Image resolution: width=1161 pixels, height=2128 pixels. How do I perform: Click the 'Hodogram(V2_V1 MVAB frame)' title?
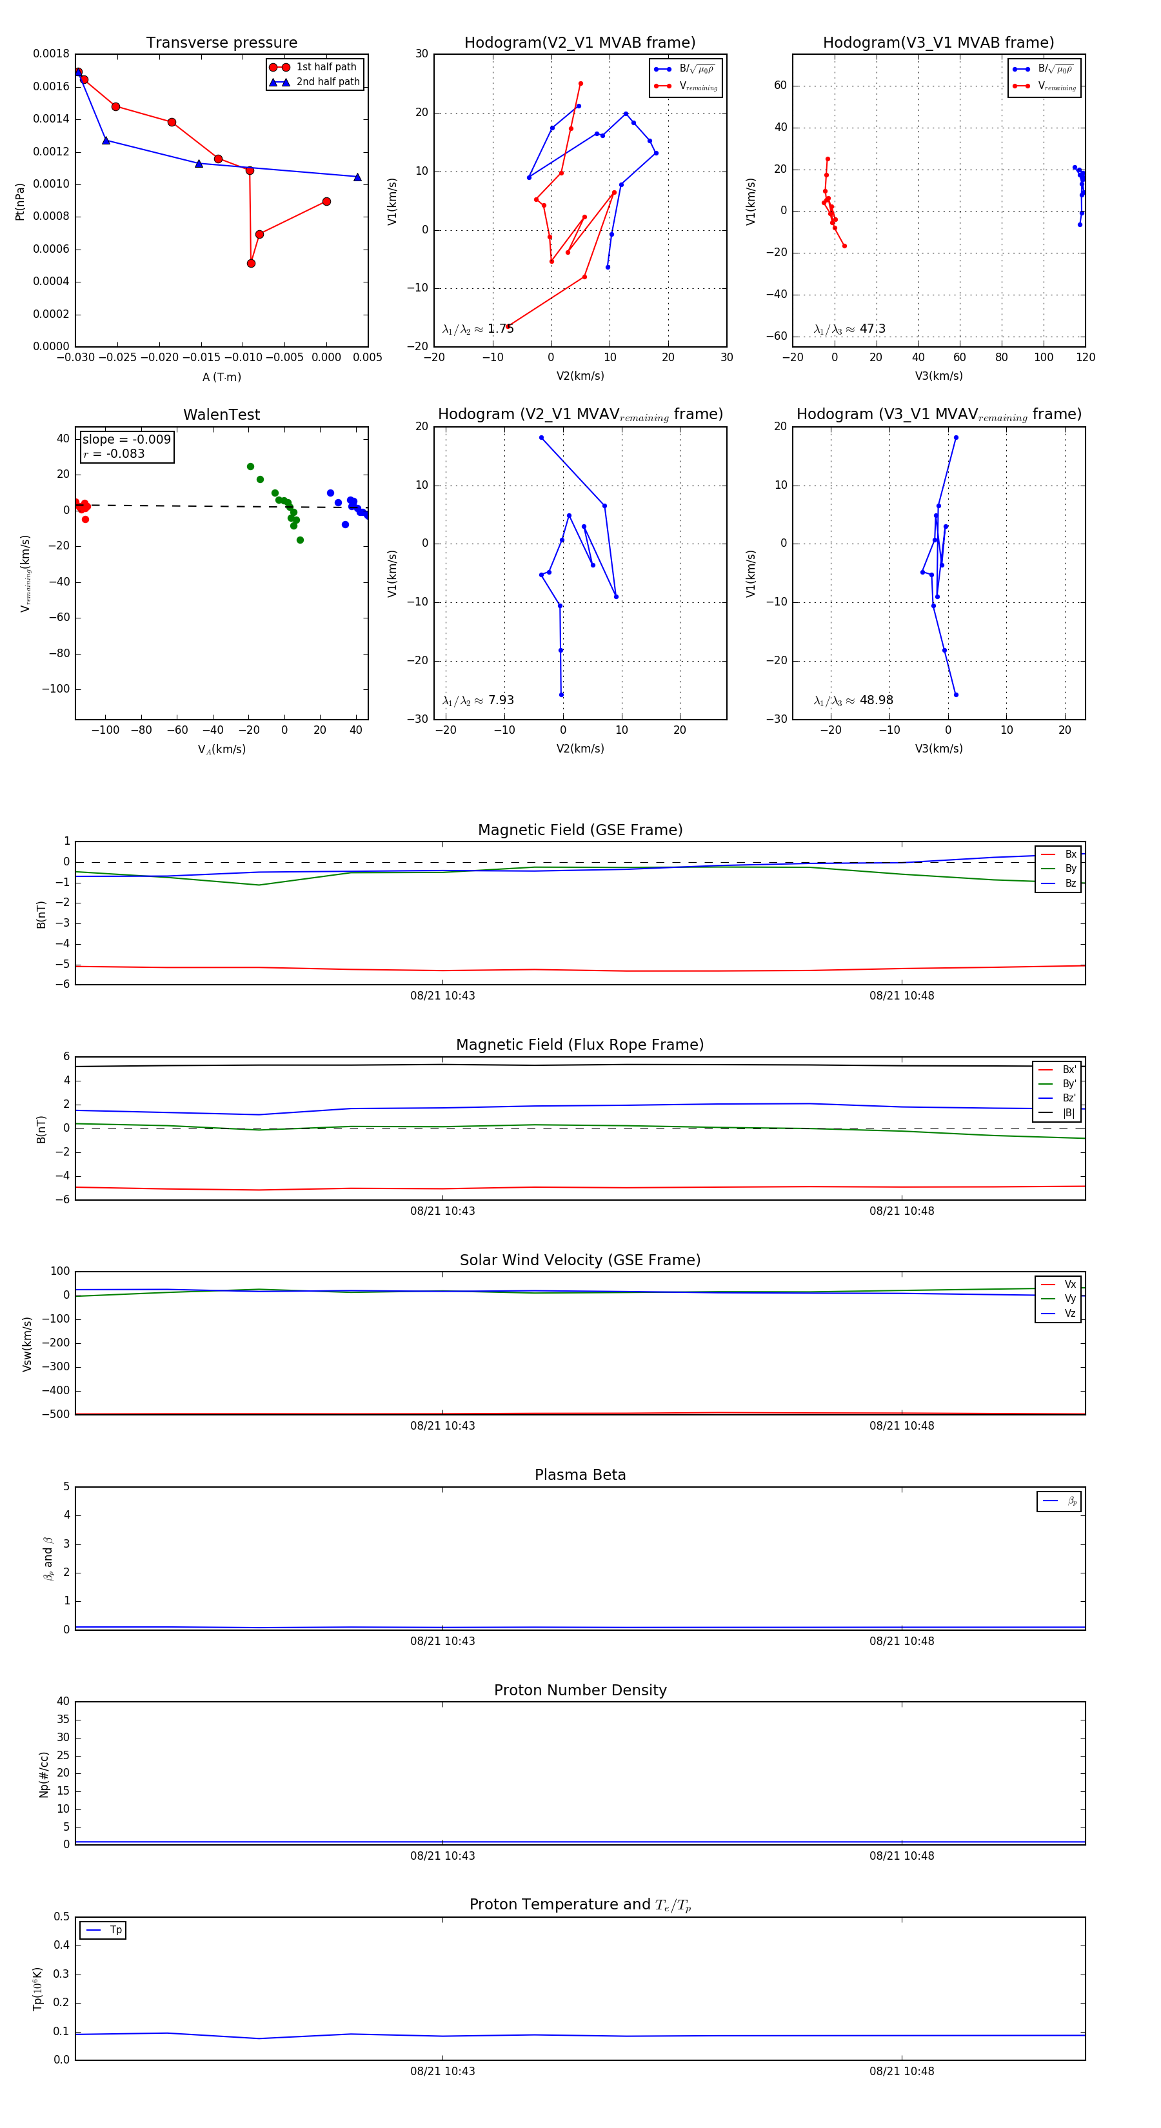580,43
